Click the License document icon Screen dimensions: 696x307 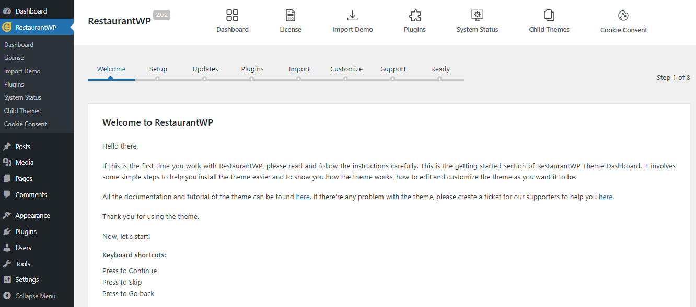tap(291, 15)
